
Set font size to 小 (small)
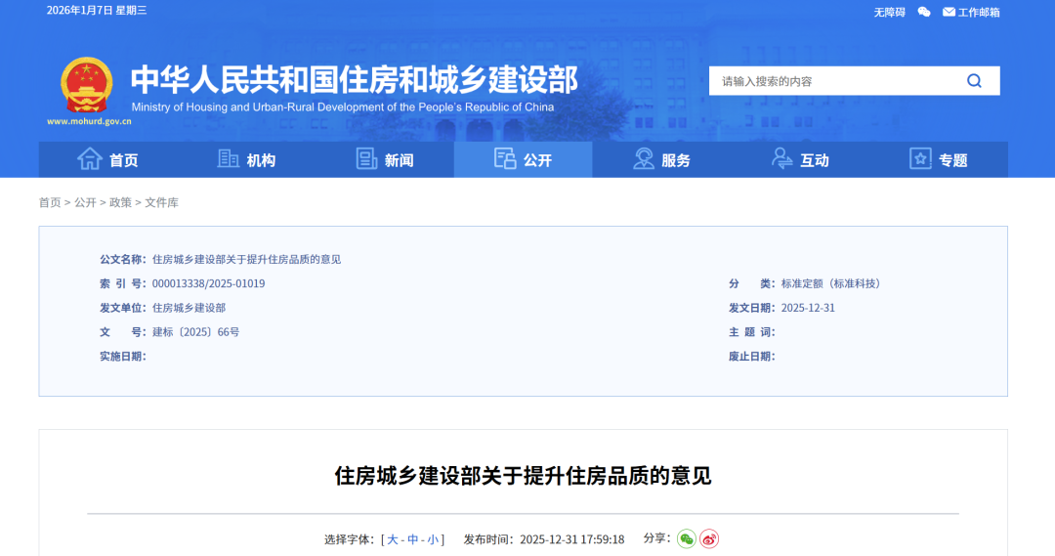click(433, 539)
